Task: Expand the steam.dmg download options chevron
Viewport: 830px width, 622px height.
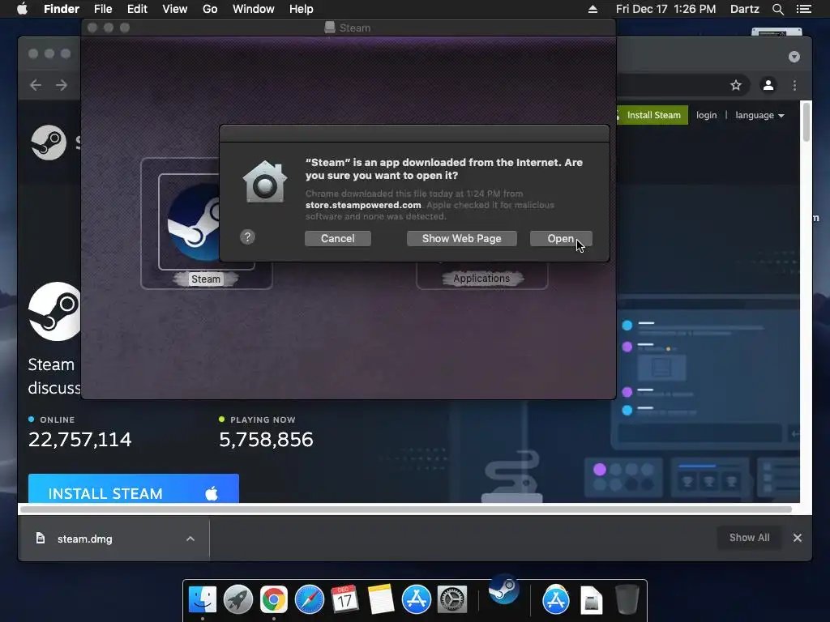Action: point(190,539)
